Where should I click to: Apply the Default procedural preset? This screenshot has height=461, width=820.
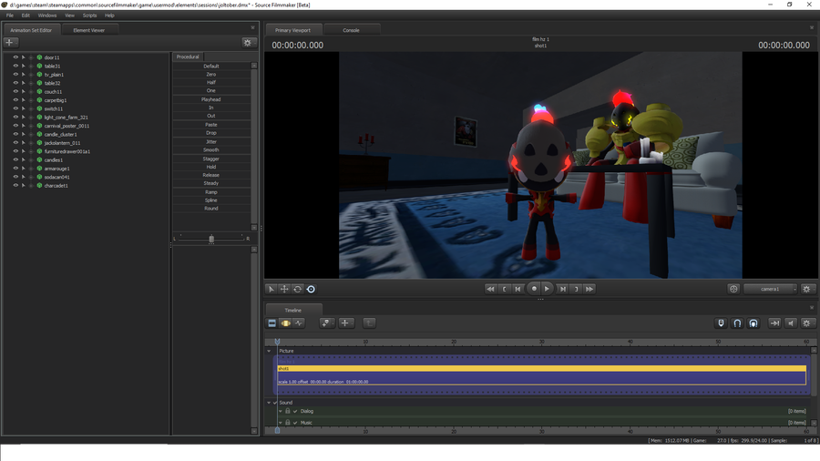tap(211, 67)
